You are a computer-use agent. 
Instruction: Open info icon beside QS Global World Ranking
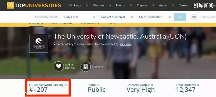66,85
